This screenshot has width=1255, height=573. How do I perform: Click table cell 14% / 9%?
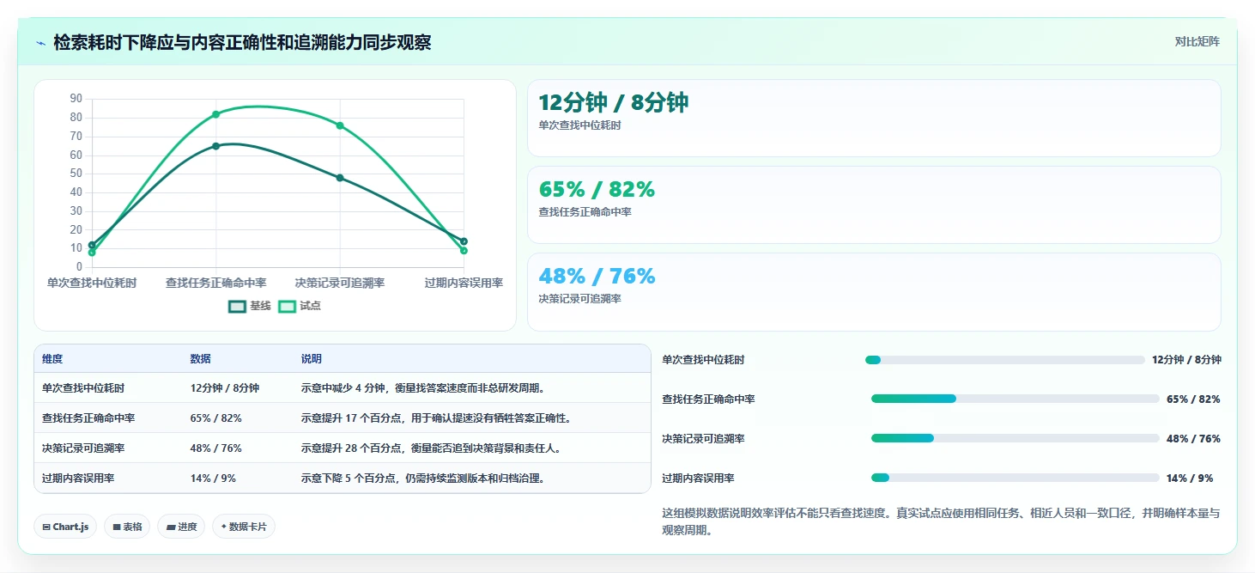[x=213, y=479]
